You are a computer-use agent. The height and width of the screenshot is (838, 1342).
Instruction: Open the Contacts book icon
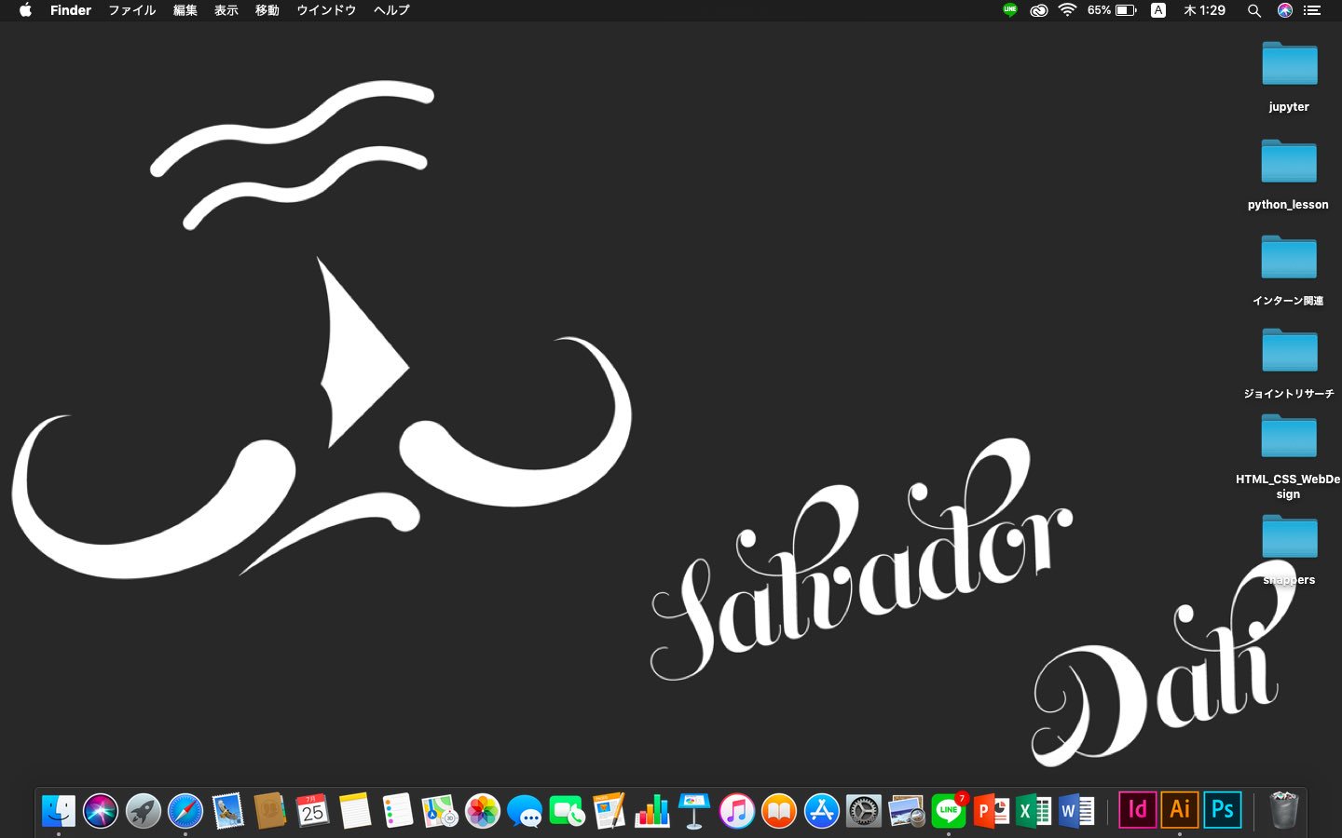point(270,811)
